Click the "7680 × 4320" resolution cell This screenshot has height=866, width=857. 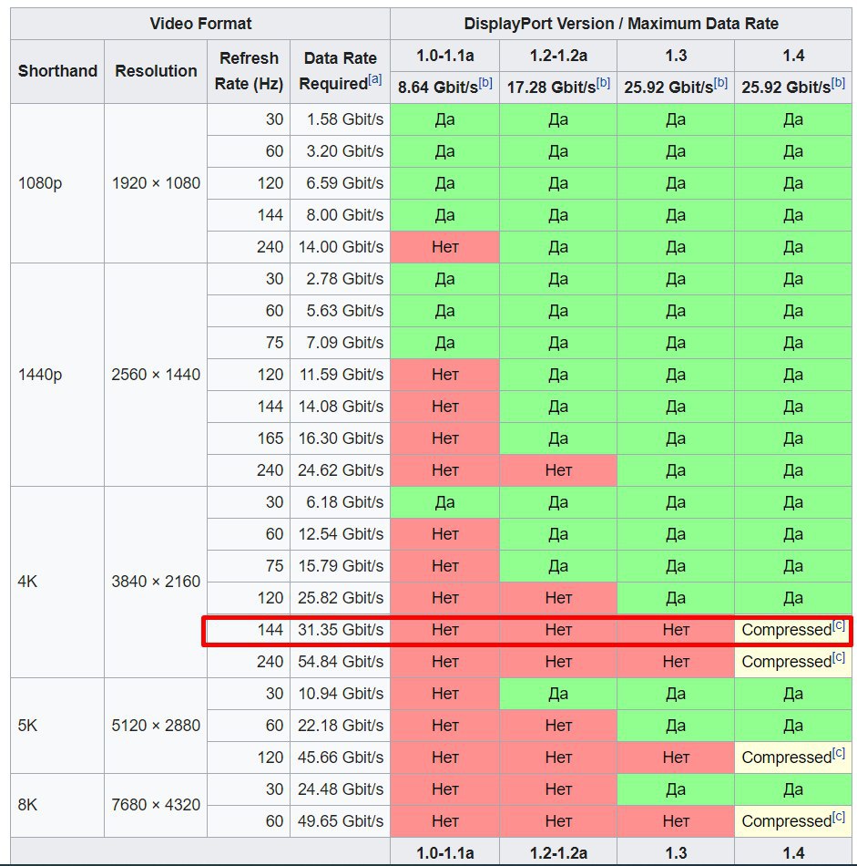[x=156, y=805]
